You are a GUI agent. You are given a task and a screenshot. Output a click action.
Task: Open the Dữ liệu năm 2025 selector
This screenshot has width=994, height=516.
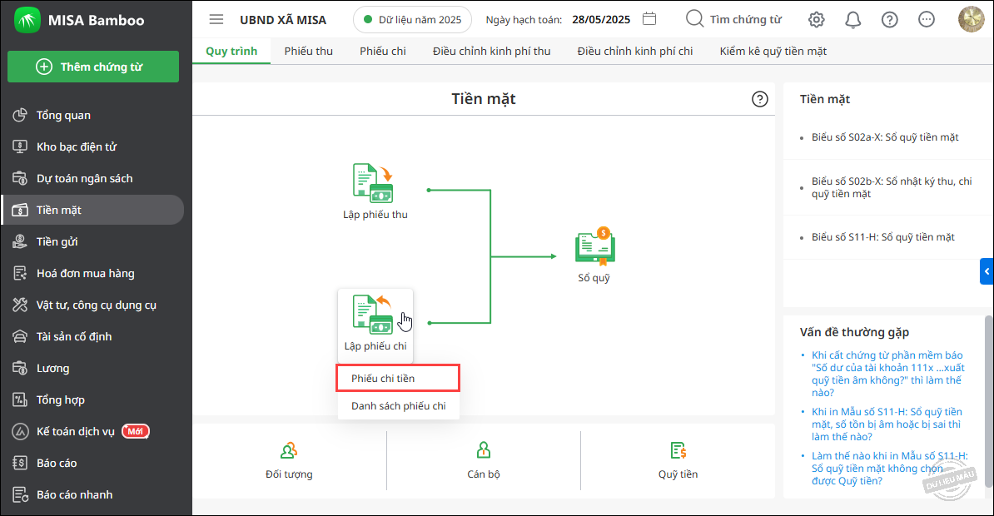(x=412, y=20)
